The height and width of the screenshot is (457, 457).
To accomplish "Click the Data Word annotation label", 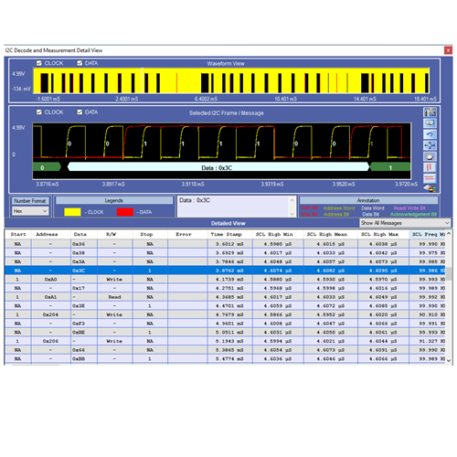I will tap(373, 208).
